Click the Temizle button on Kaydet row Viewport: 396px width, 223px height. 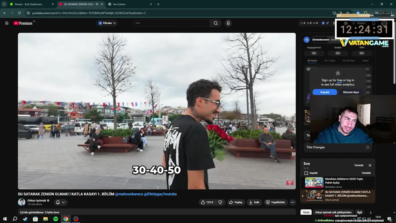point(366,173)
